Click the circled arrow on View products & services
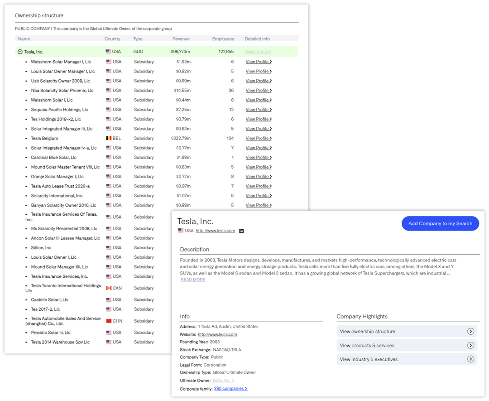Image resolution: width=489 pixels, height=401 pixels. click(471, 345)
